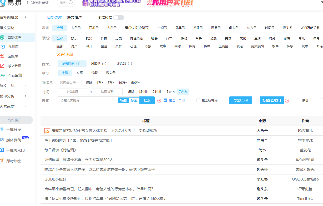Select 趣头条 source filter

pyautogui.click(x=234, y=28)
